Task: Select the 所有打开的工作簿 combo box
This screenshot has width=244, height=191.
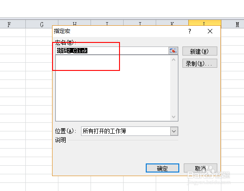Action: [x=129, y=131]
